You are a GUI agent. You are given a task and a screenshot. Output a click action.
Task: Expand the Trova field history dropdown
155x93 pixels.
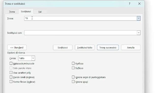point(138,18)
